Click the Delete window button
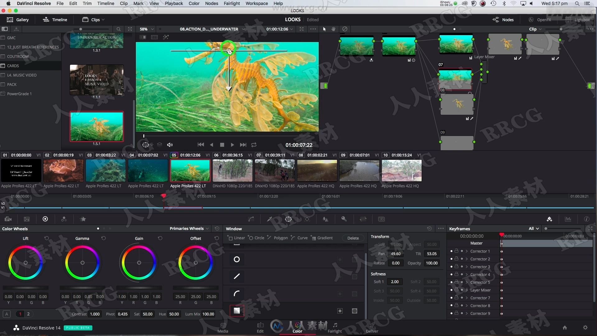Image resolution: width=597 pixels, height=336 pixels. (x=352, y=238)
